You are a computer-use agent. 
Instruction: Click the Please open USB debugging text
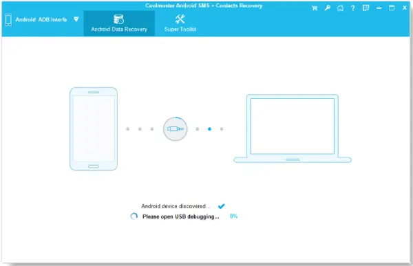180,217
